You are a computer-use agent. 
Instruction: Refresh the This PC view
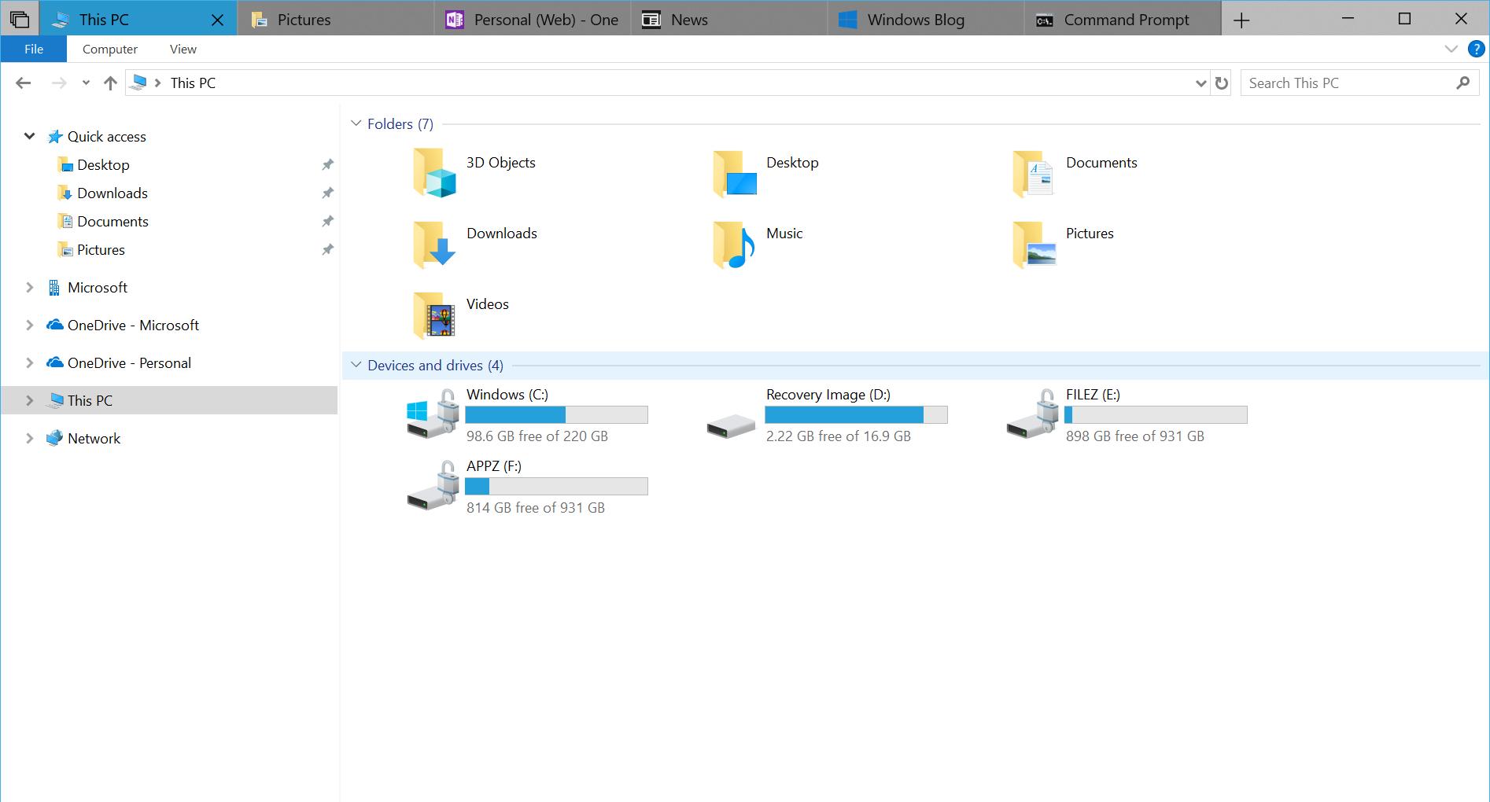(x=1221, y=83)
